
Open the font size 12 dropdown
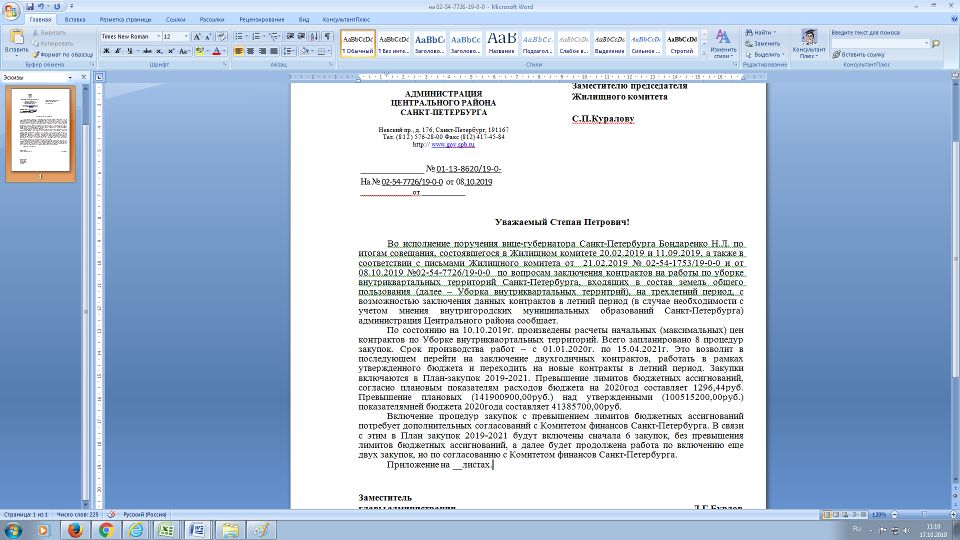(186, 36)
